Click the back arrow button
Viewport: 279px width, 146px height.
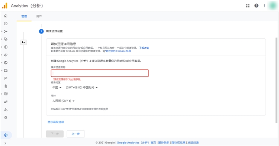[x=23, y=42]
